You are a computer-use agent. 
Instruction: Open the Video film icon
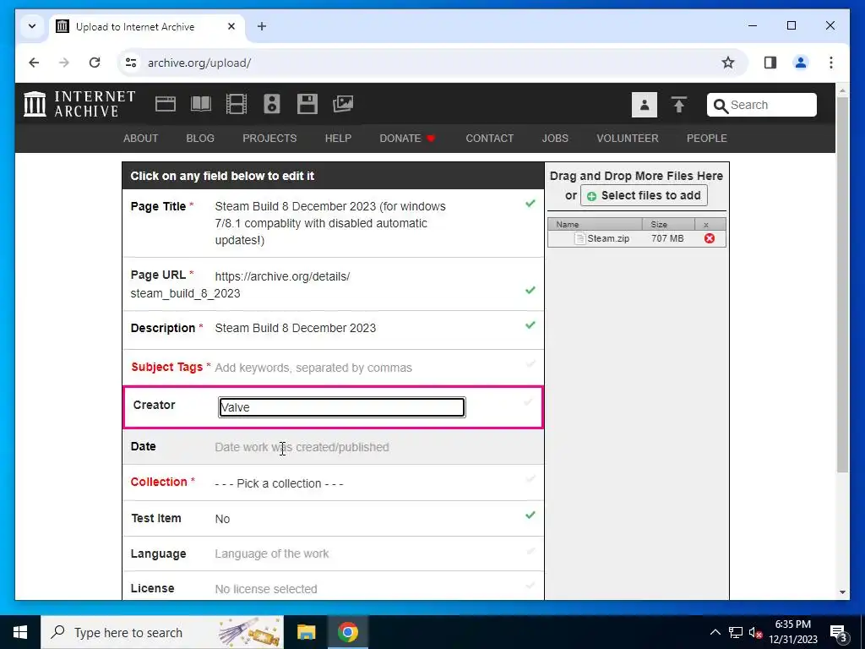tap(237, 104)
